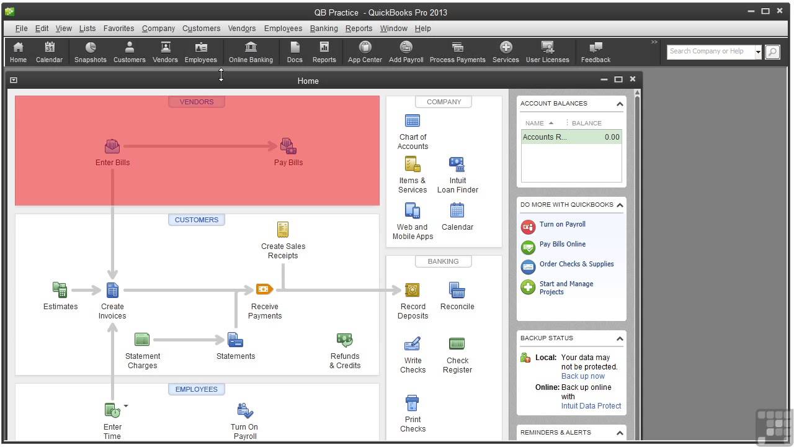The height and width of the screenshot is (447, 794).
Task: Open Record Deposits
Action: (x=413, y=290)
